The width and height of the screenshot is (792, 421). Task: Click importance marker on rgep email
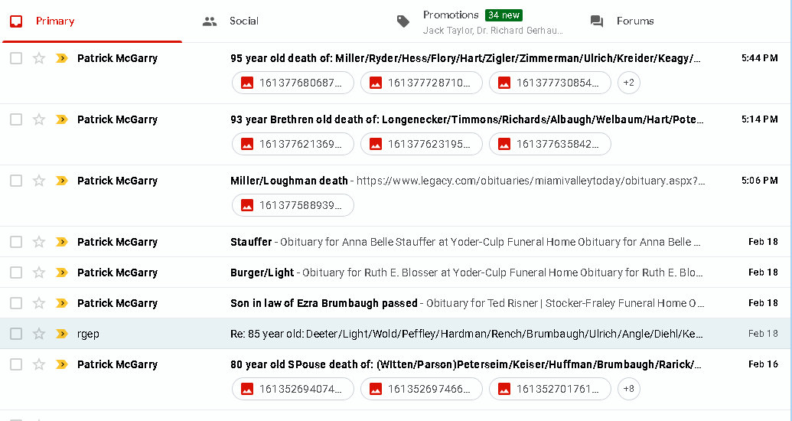[62, 334]
